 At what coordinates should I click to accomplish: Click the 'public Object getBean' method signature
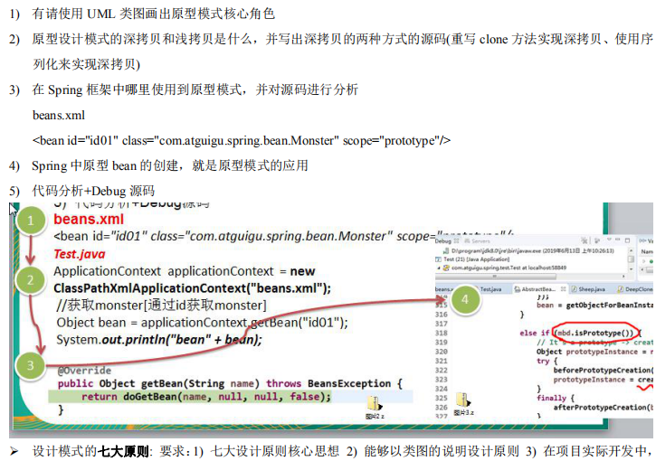pyautogui.click(x=230, y=383)
